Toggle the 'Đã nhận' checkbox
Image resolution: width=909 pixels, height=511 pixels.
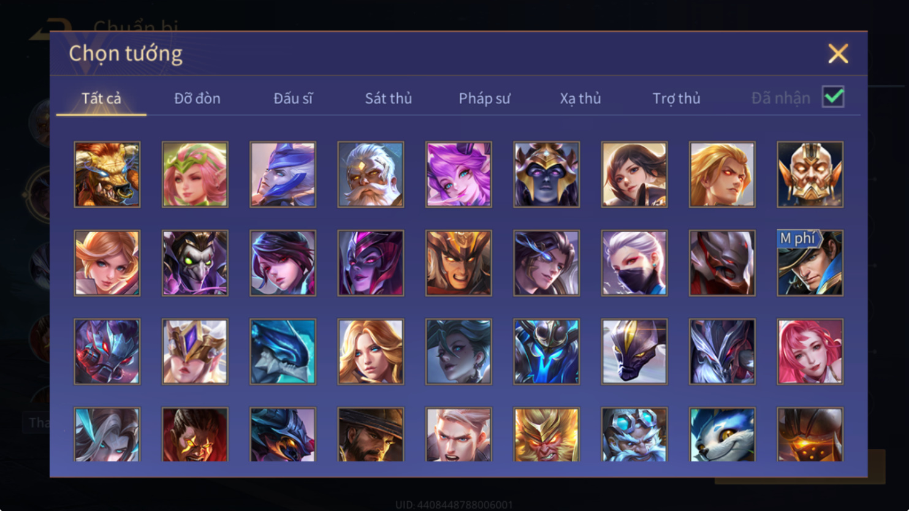coord(834,97)
